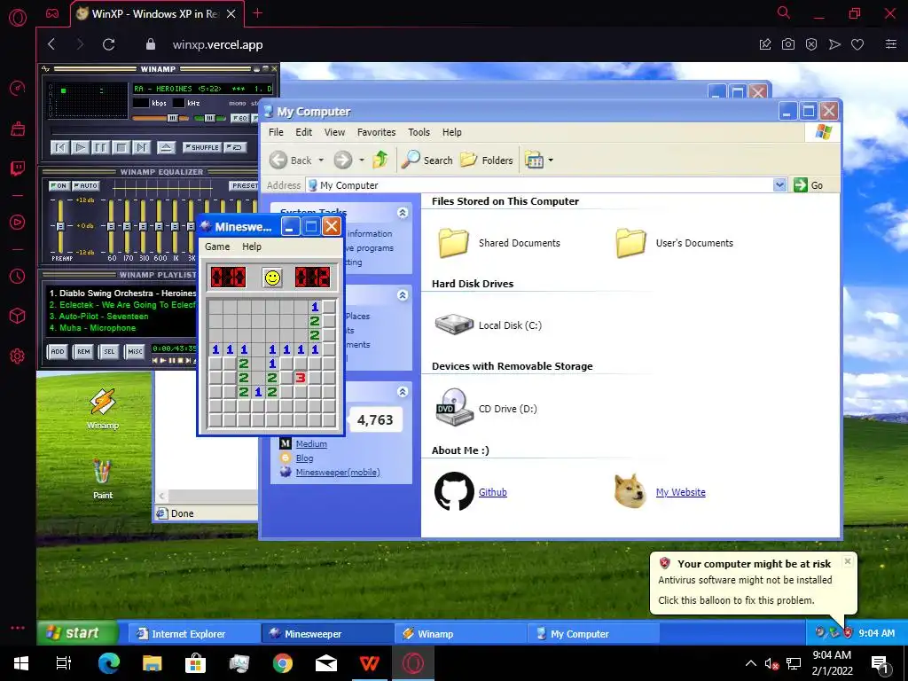Open the Minesweeper(mobile) link

[x=338, y=472]
